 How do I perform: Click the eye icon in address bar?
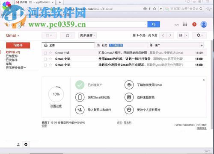tap(145, 9)
